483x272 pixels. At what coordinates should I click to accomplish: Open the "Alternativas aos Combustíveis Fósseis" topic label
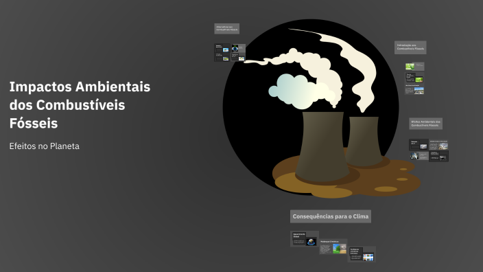(x=226, y=29)
